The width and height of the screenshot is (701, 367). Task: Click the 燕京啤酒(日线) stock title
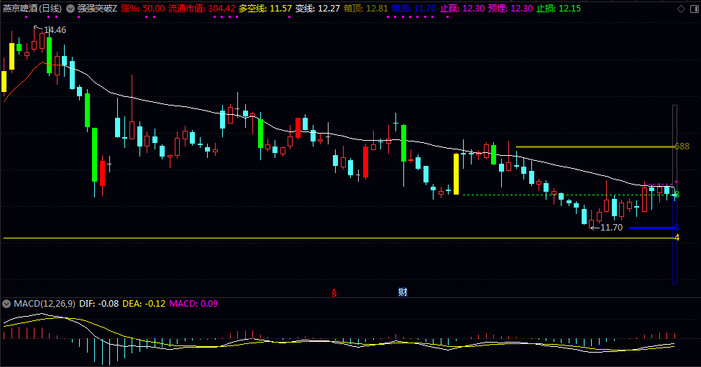point(32,9)
